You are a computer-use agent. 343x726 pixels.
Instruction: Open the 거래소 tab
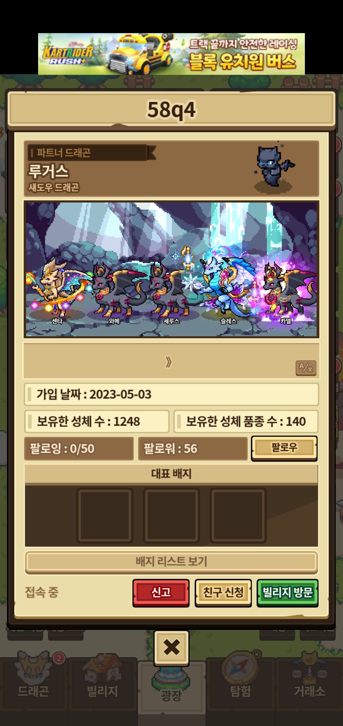pyautogui.click(x=309, y=681)
